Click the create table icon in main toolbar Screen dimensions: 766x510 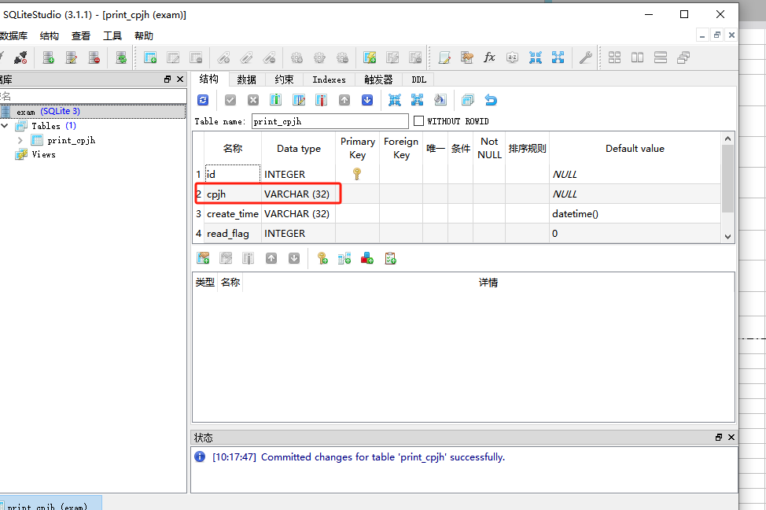[150, 57]
